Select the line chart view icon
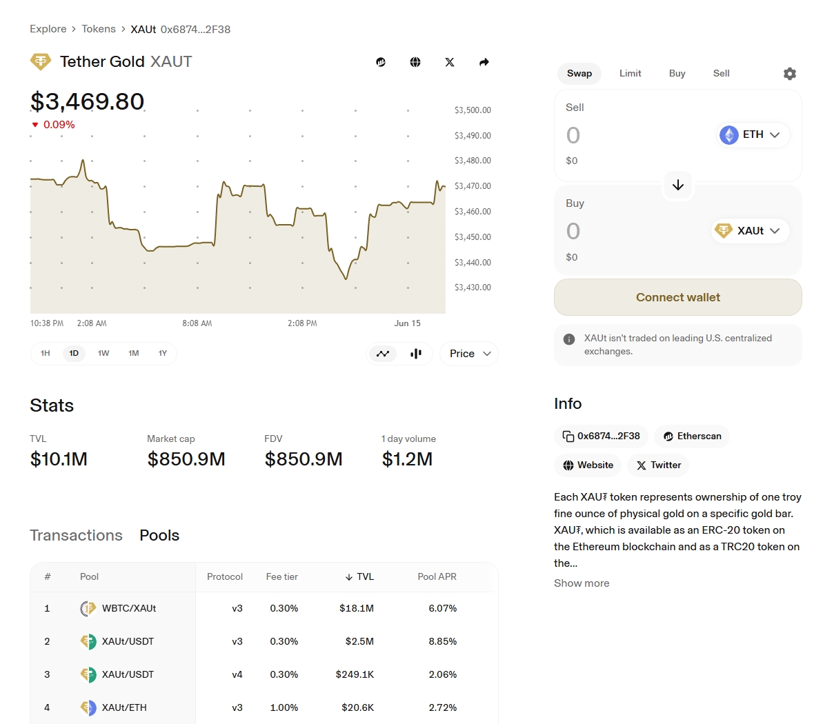This screenshot has height=724, width=823. (383, 354)
